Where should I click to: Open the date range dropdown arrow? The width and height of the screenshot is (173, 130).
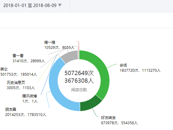(60, 5)
